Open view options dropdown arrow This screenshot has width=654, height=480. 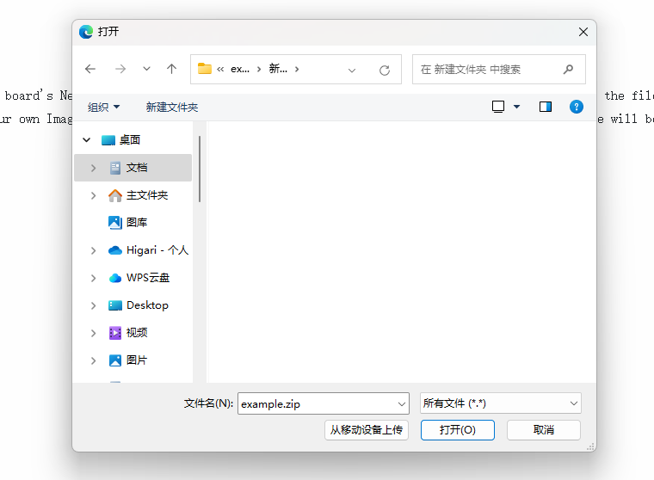(517, 107)
